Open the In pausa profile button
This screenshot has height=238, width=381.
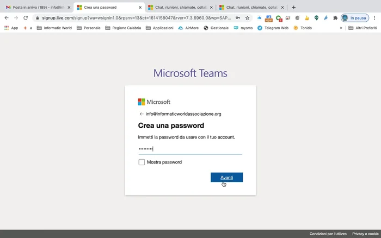click(355, 18)
